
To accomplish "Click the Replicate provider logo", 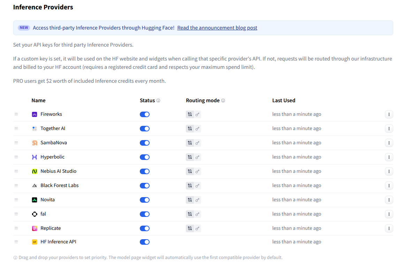I will pos(35,228).
